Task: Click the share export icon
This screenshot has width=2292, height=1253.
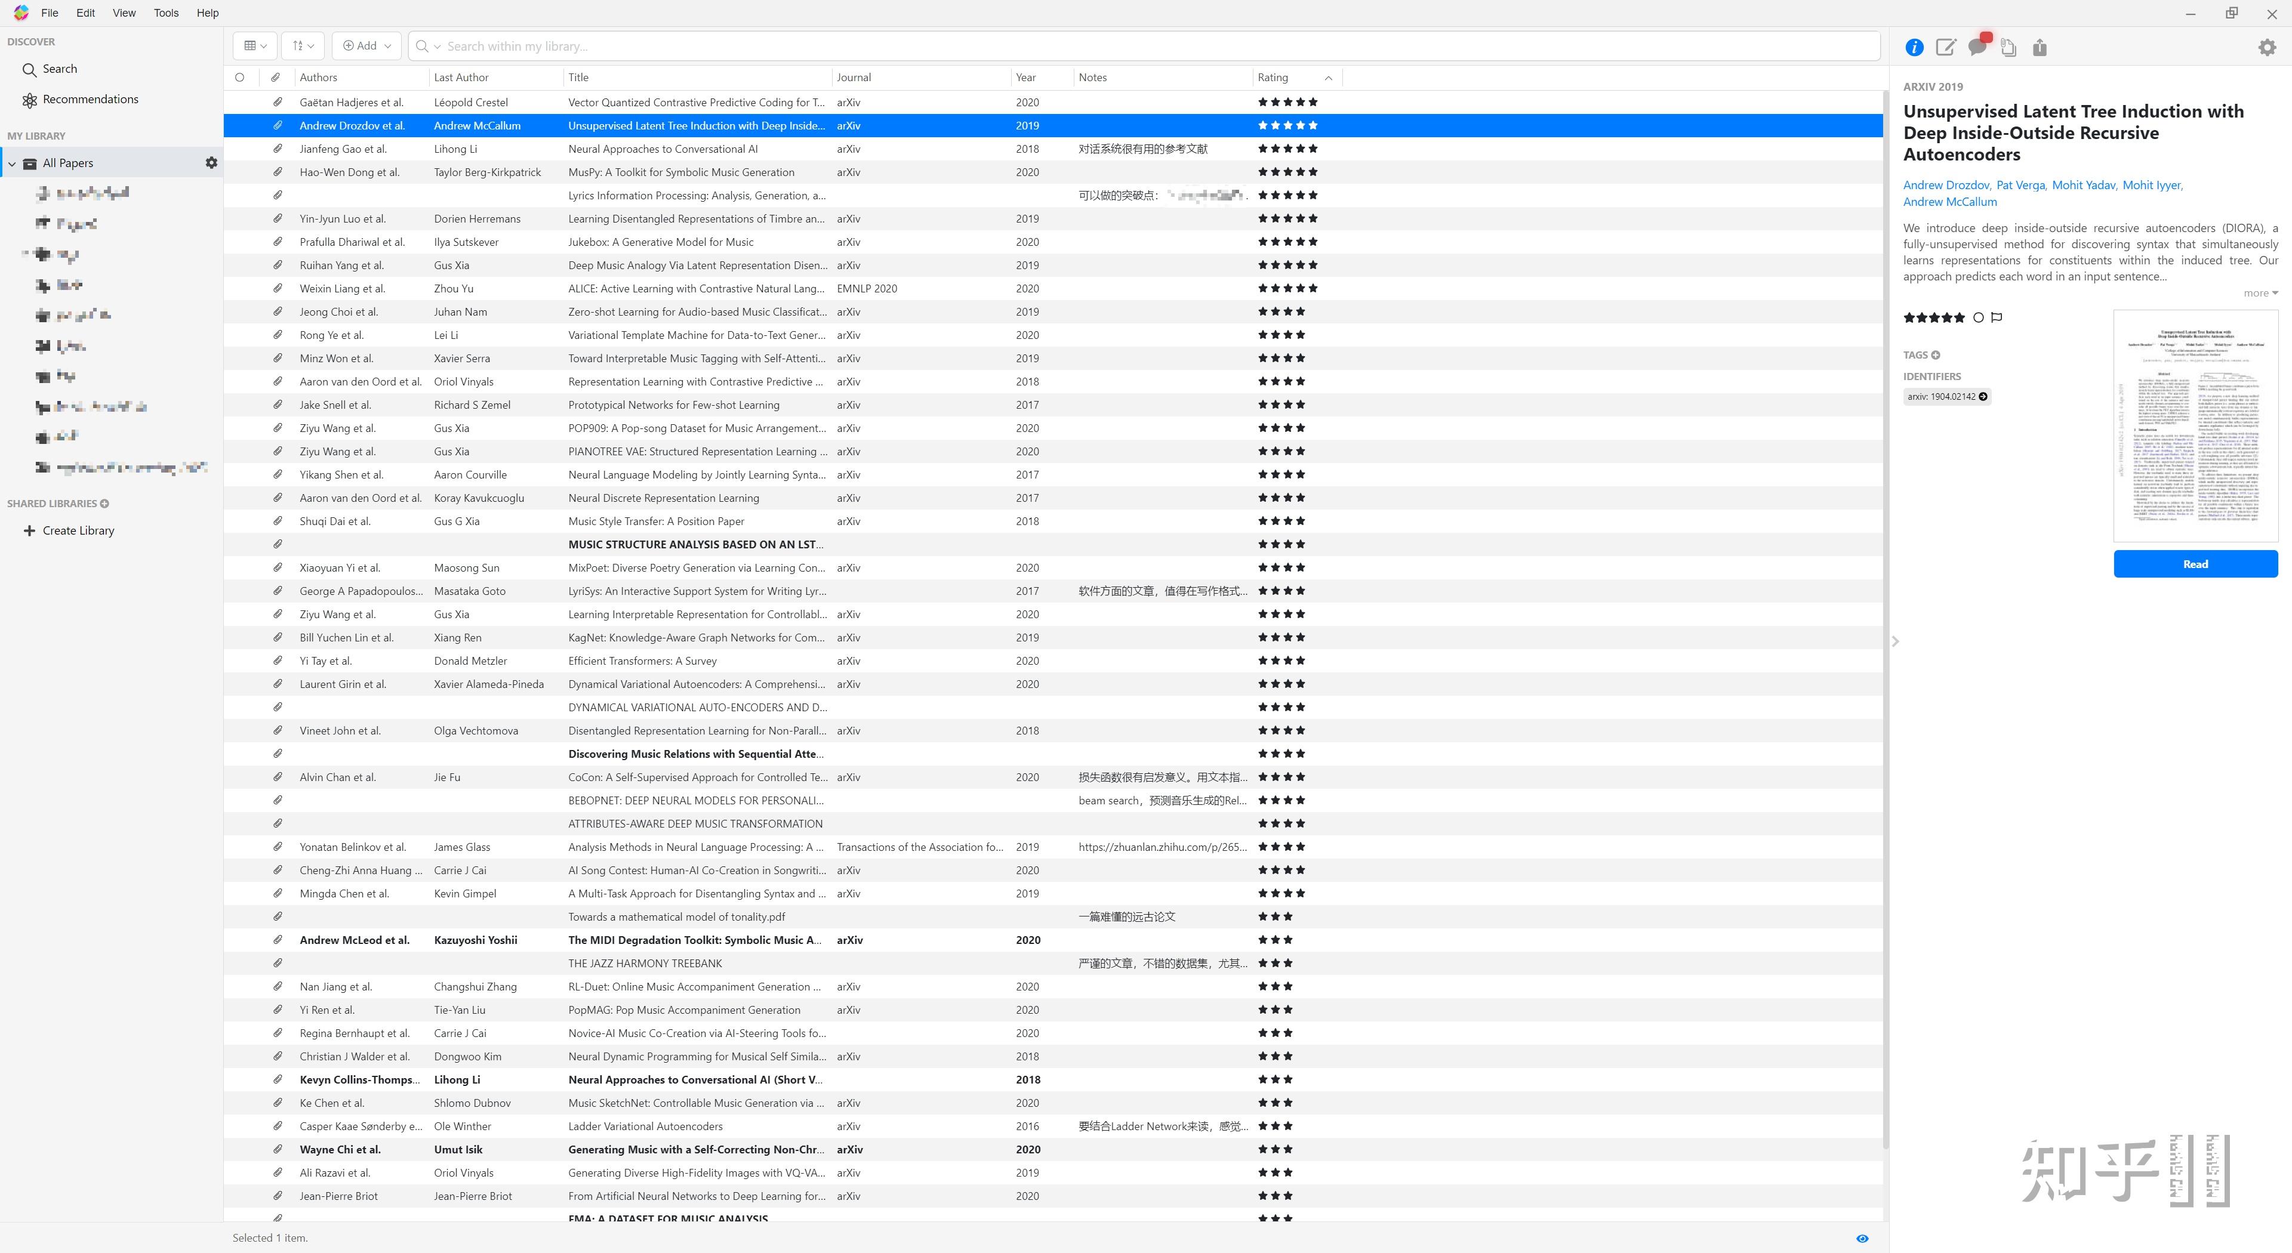Action: point(2040,47)
